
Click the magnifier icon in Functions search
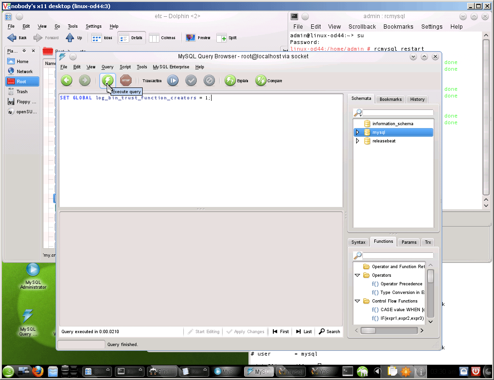pyautogui.click(x=358, y=255)
